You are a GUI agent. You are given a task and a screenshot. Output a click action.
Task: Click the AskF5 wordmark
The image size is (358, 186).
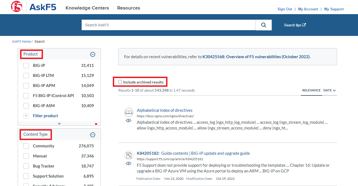click(x=43, y=7)
